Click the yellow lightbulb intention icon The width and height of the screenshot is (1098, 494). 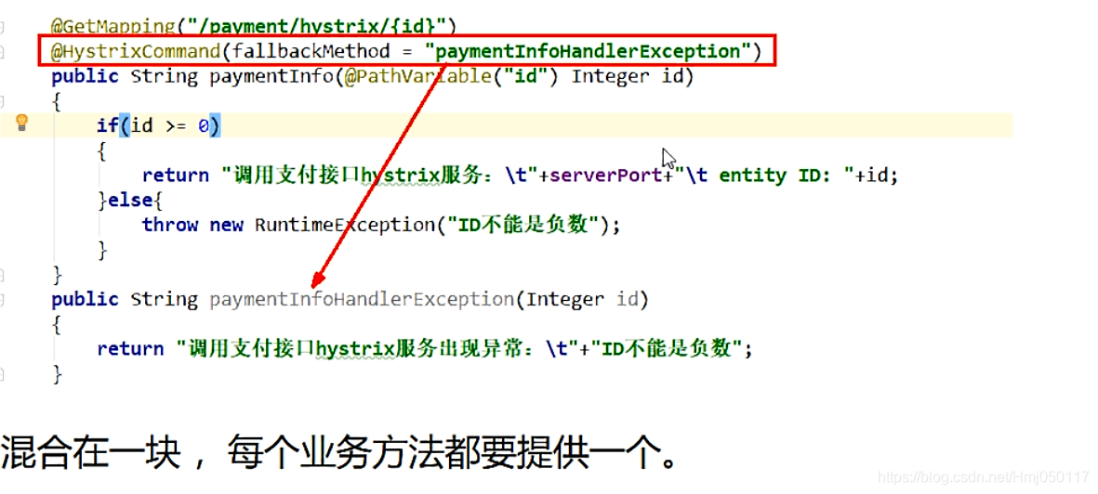pos(21,123)
